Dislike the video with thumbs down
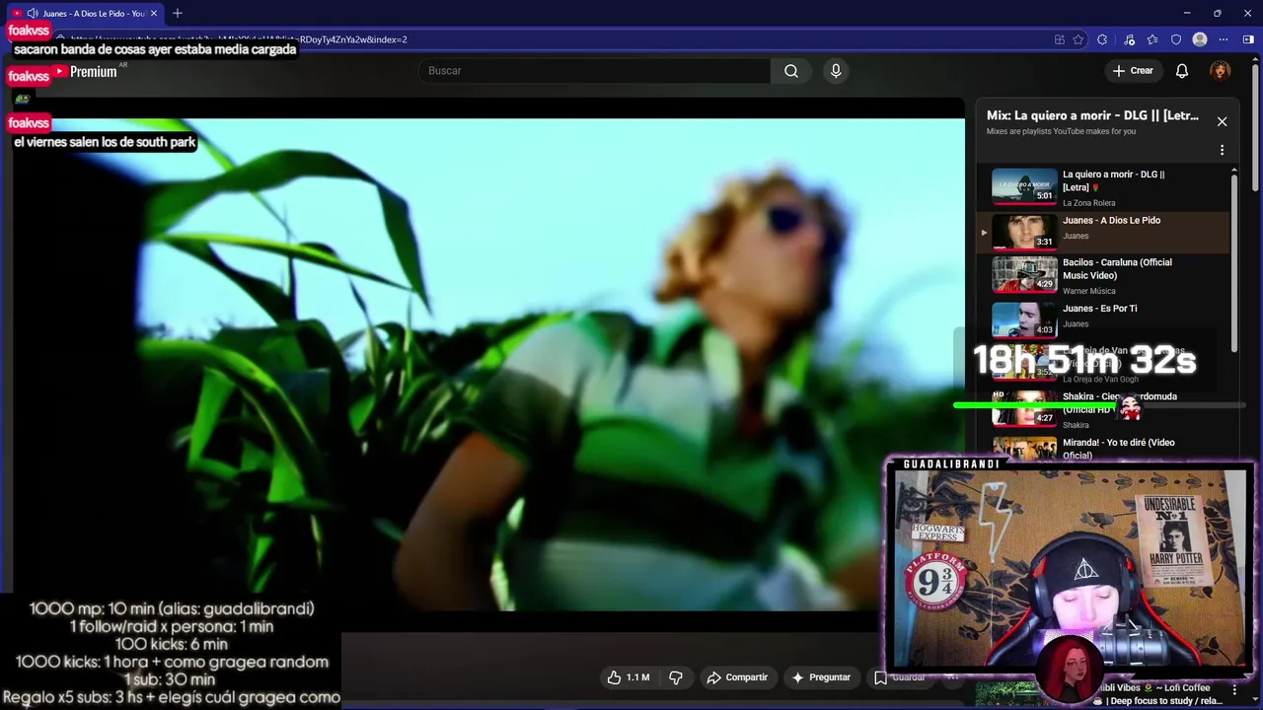The image size is (1263, 710). [x=676, y=677]
